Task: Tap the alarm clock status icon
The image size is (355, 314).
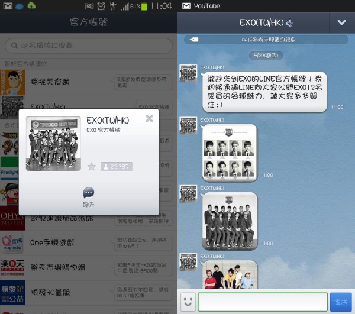Action: 101,6
